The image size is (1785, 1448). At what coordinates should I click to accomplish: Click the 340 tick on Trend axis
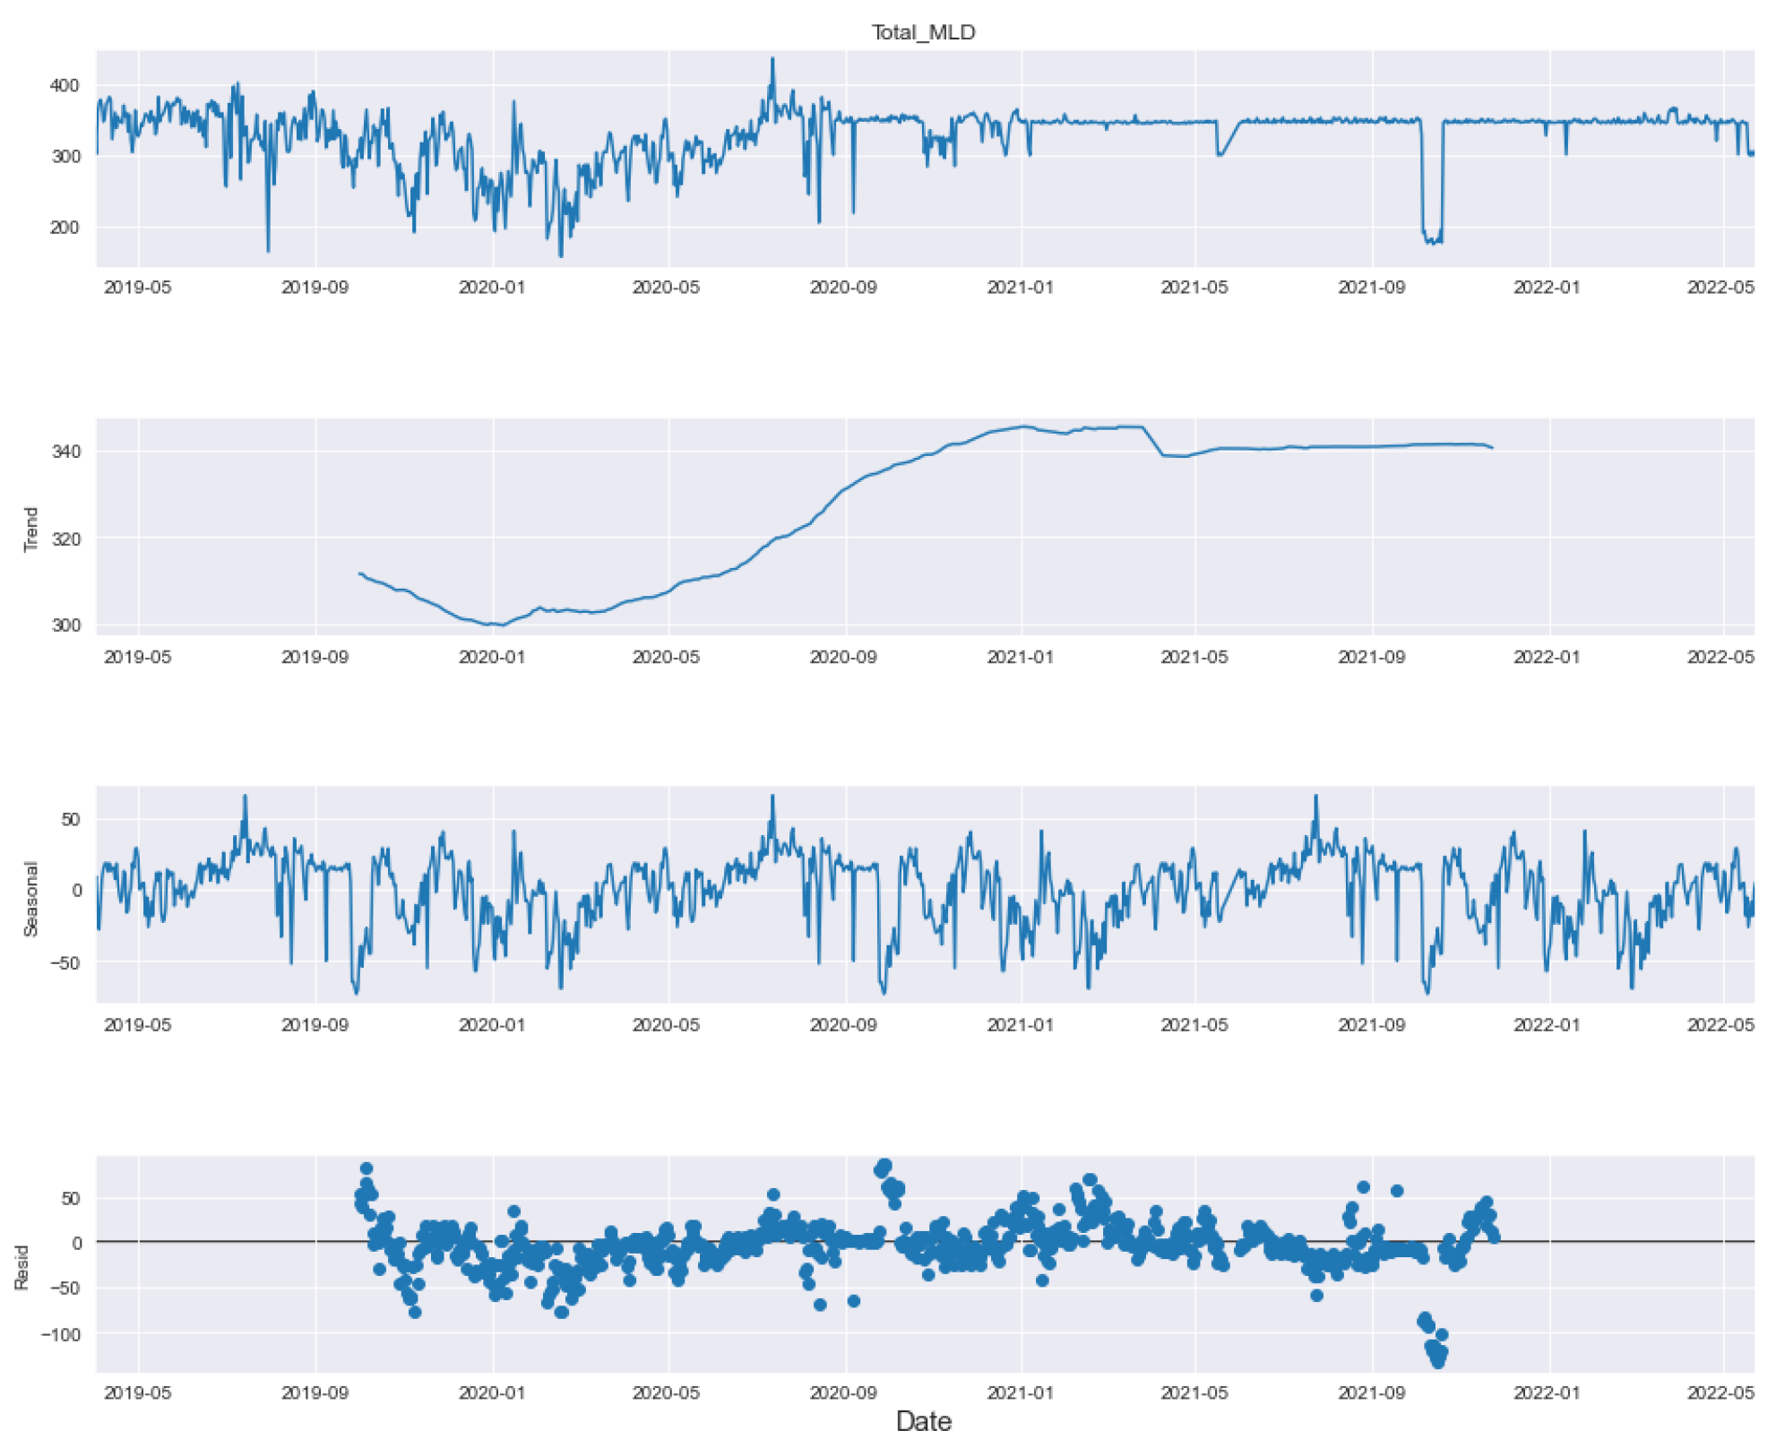65,451
